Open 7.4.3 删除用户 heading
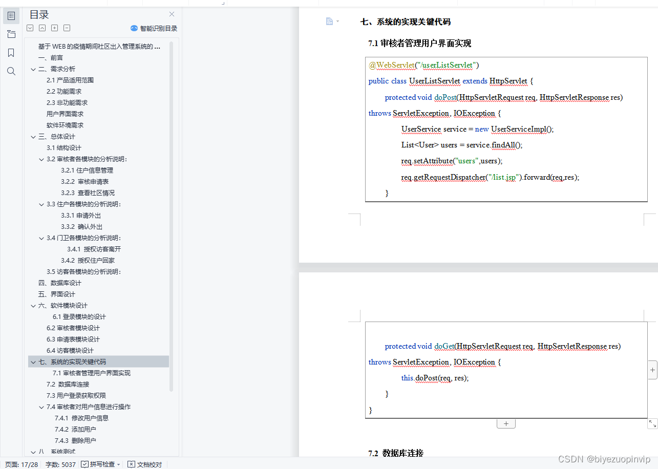 tap(75, 441)
